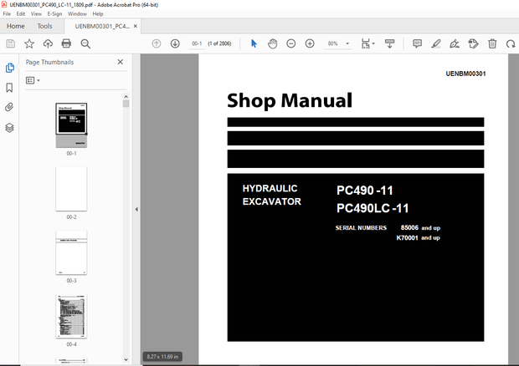Select page thumbnail 00-1

pyautogui.click(x=71, y=125)
